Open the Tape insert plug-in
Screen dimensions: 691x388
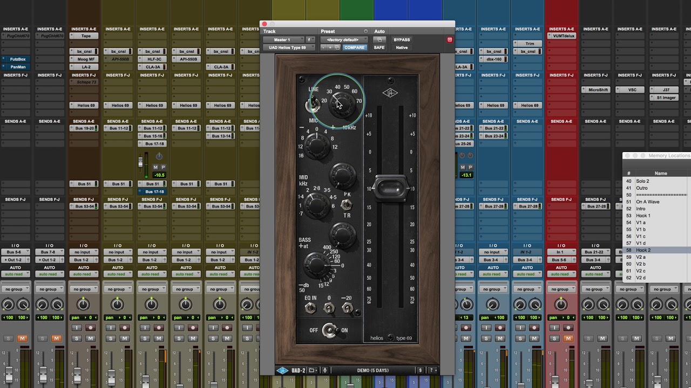pos(85,36)
